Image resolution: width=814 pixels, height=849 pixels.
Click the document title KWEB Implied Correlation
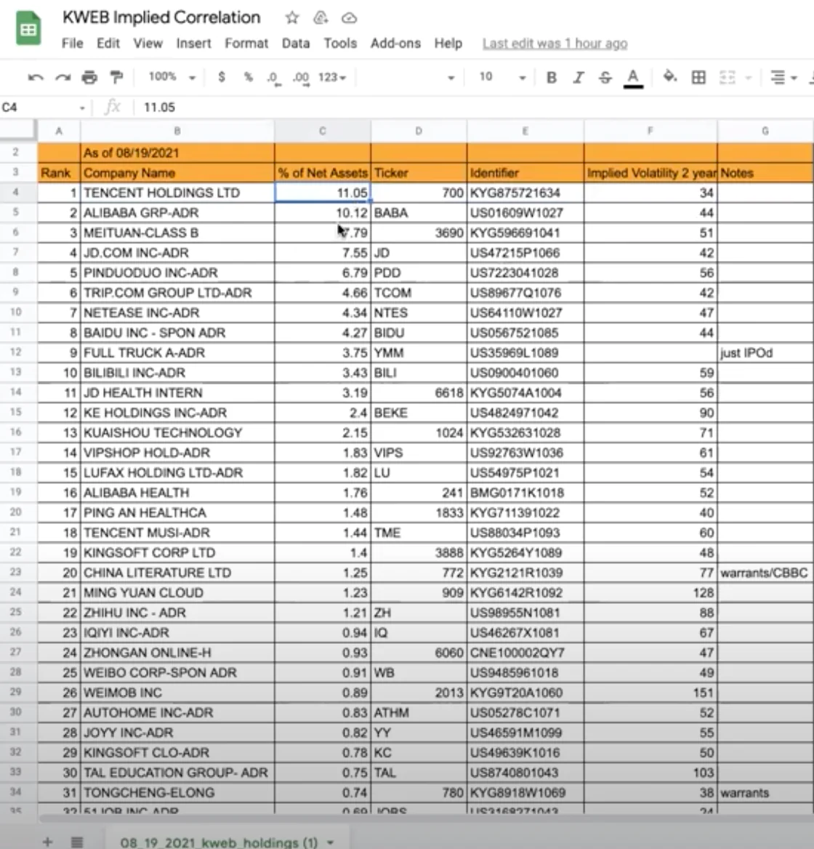(x=161, y=17)
